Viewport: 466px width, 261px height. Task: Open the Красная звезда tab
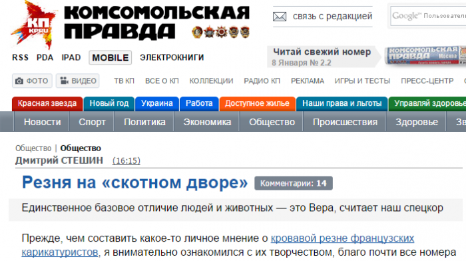pyautogui.click(x=47, y=104)
